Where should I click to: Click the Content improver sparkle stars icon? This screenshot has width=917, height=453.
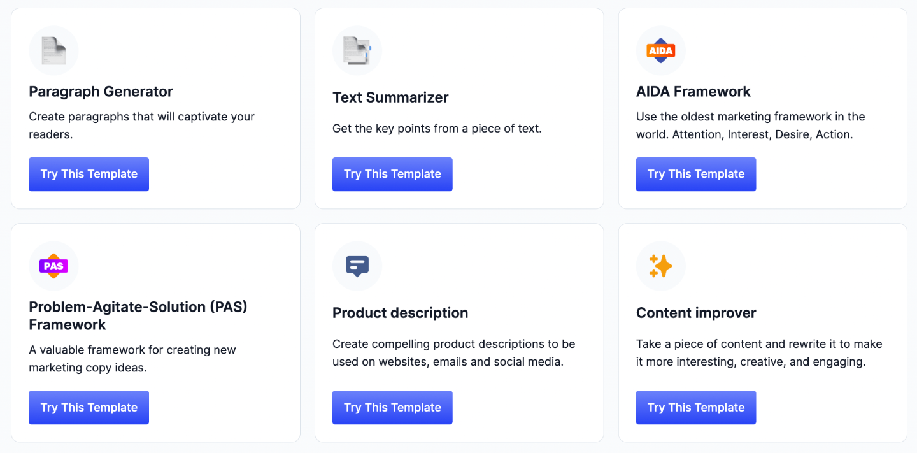click(660, 266)
